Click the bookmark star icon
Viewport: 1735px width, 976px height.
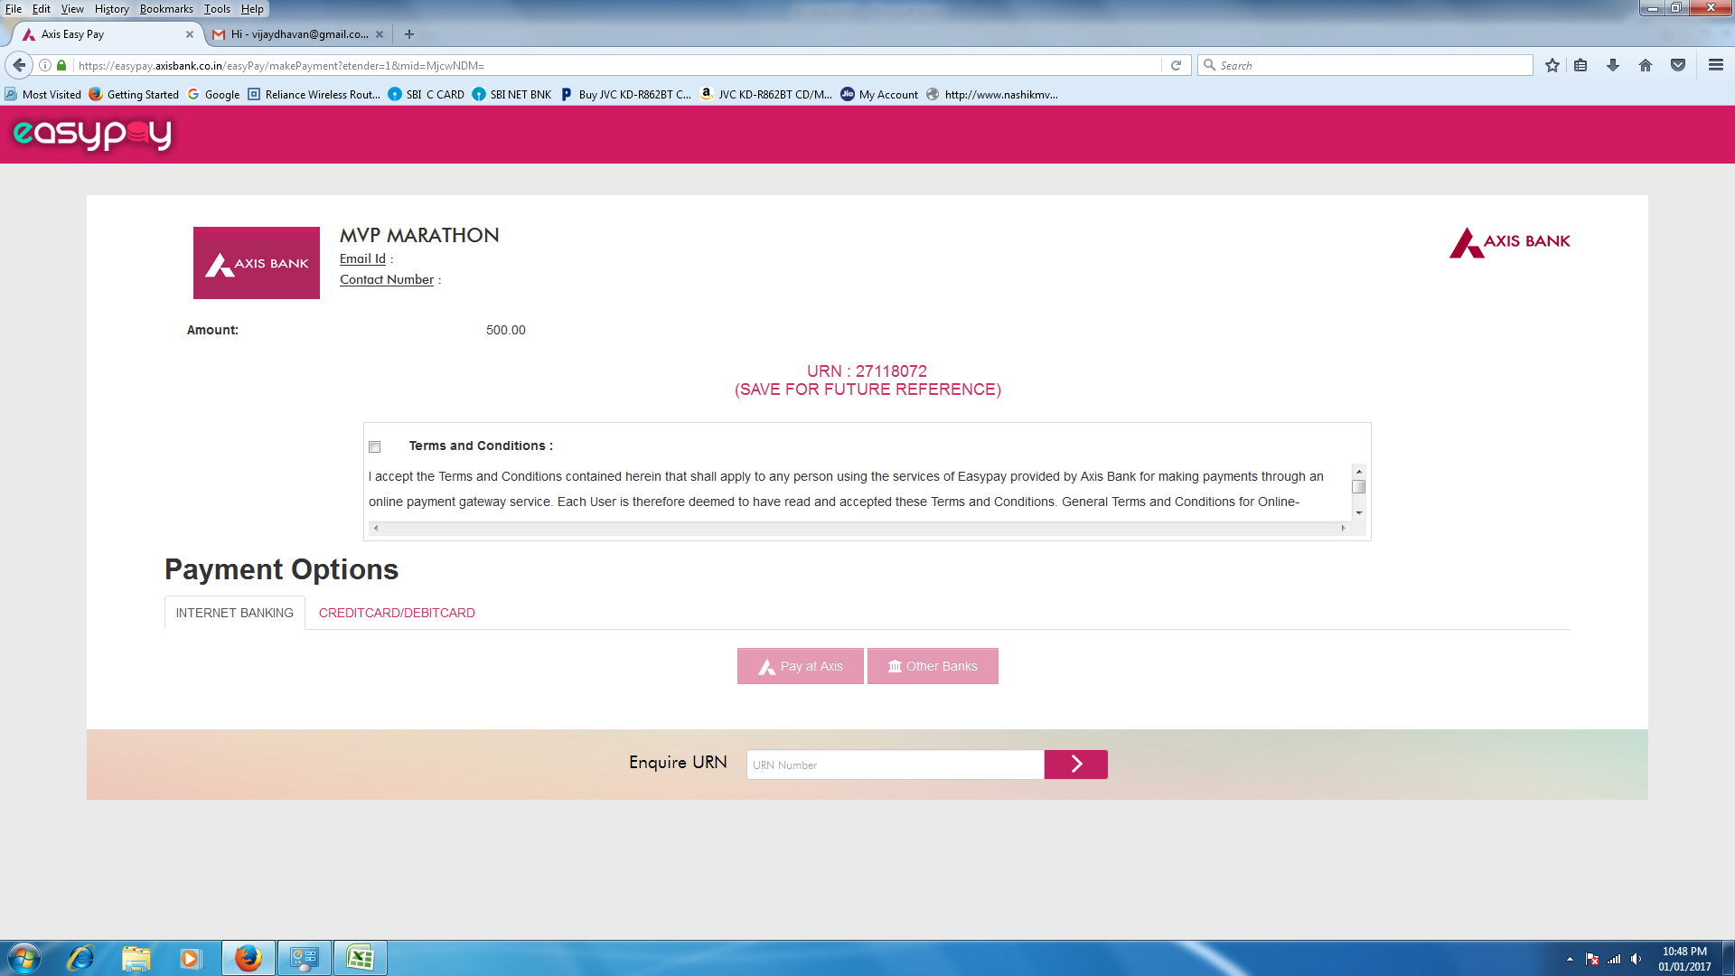click(x=1552, y=65)
